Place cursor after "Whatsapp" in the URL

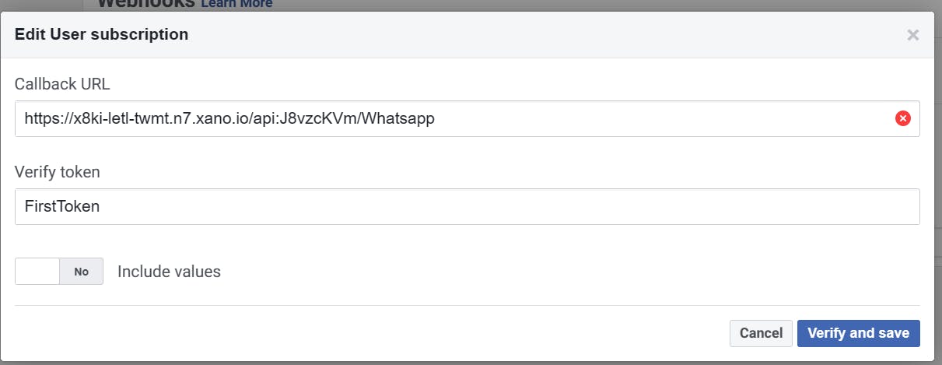click(x=436, y=118)
